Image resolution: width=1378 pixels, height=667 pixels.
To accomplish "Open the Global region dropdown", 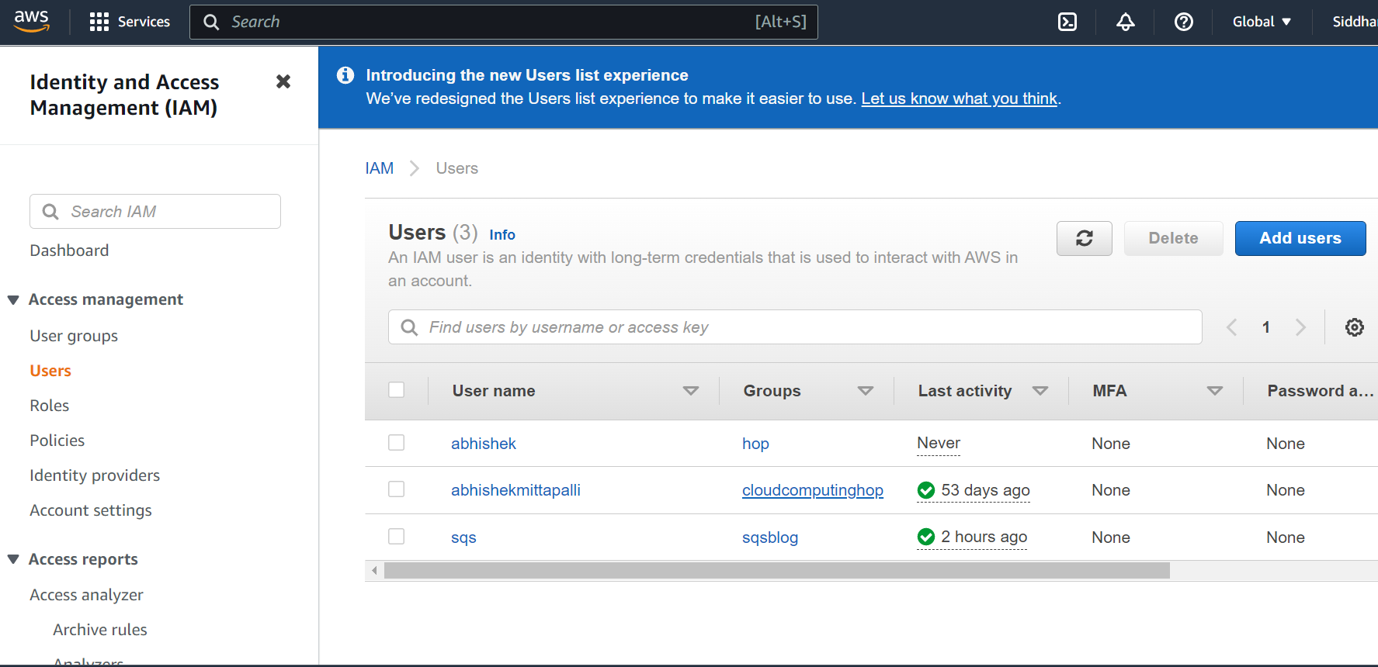I will click(1262, 22).
